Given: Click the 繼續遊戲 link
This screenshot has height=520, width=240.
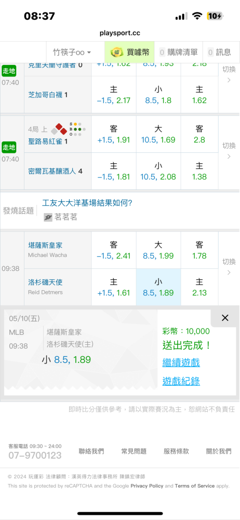Looking at the screenshot, I should (x=181, y=362).
